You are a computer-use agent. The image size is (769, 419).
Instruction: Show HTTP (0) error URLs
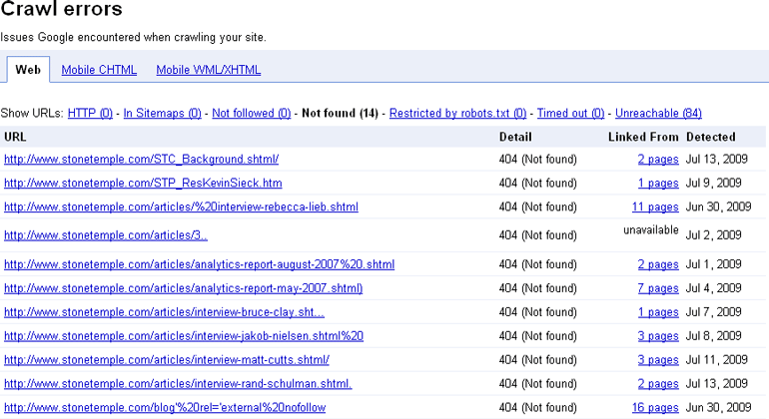click(x=90, y=113)
